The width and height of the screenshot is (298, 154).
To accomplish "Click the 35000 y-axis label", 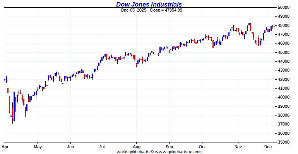I will click(284, 142).
